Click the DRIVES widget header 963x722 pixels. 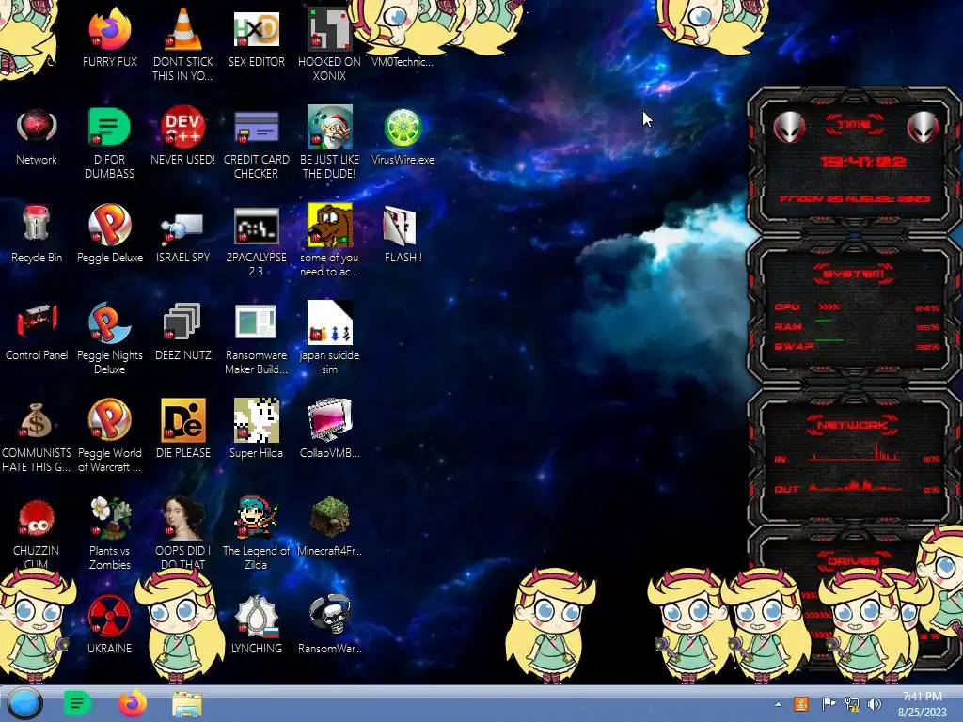[853, 560]
